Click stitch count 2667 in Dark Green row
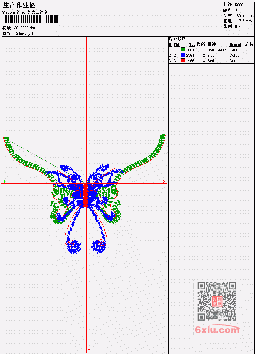The height and width of the screenshot is (354, 255). [190, 50]
